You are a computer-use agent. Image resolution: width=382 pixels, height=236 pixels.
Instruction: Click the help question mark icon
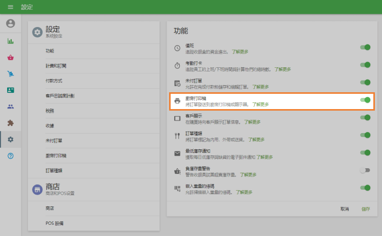pyautogui.click(x=10, y=155)
